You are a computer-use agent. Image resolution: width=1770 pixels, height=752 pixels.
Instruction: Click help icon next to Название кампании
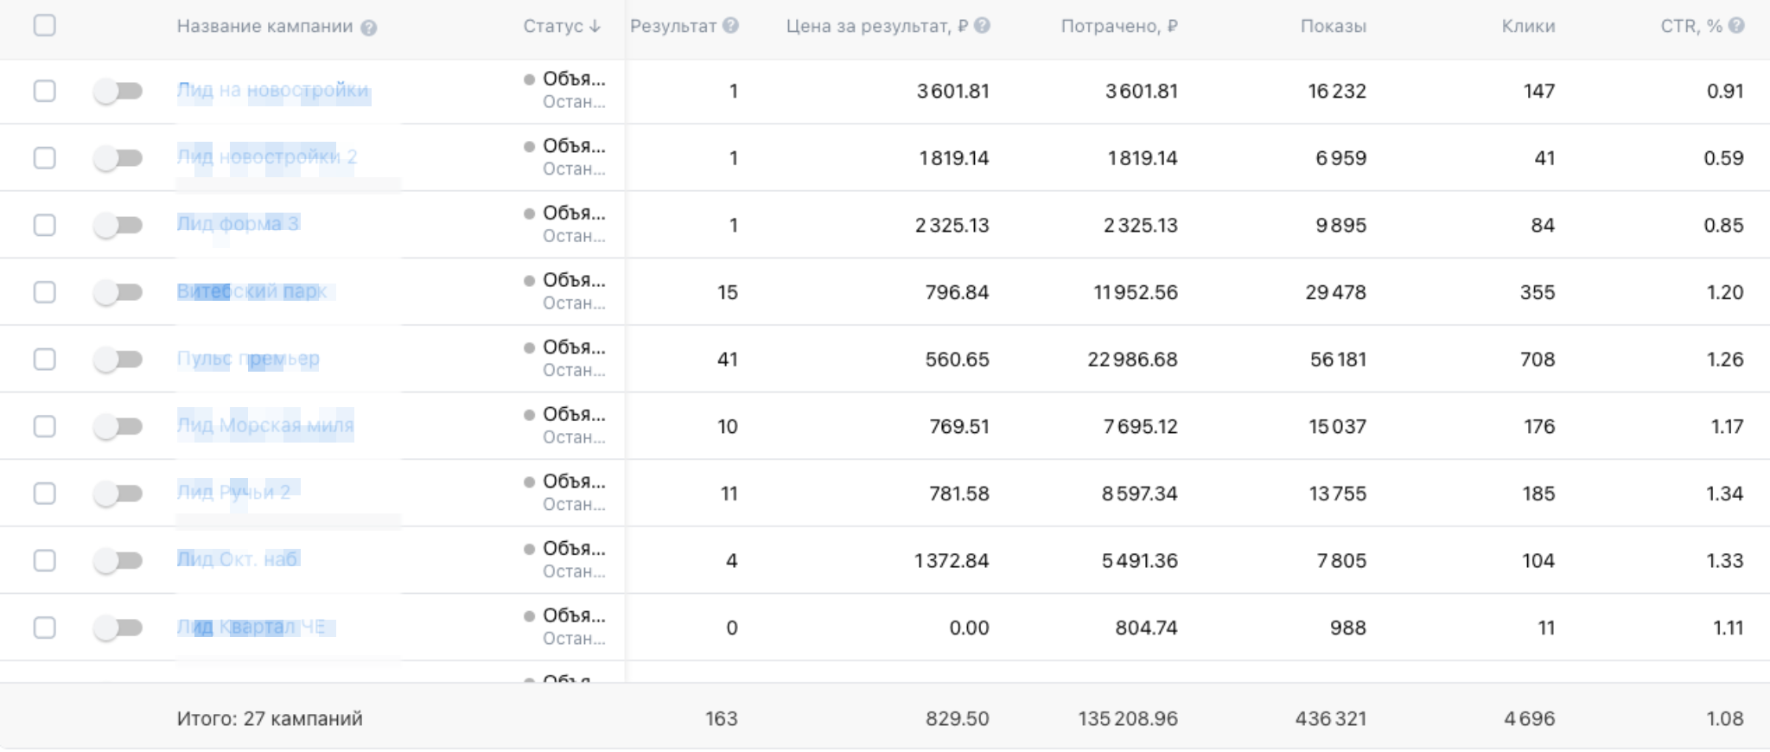click(369, 28)
